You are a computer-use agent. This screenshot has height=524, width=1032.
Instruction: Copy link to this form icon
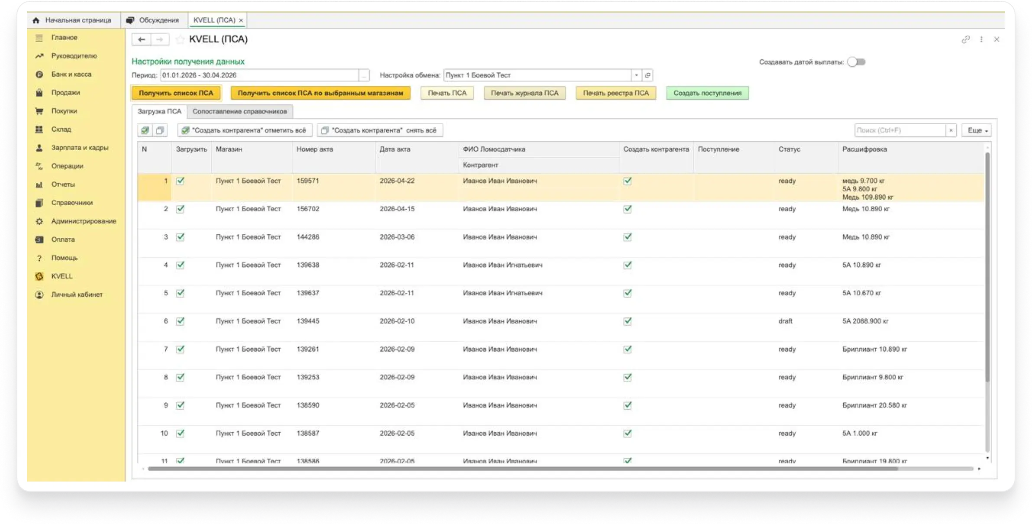coord(966,39)
